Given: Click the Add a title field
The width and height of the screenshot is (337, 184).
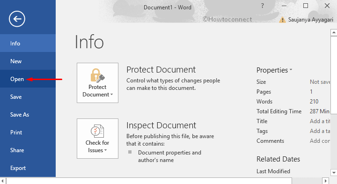Looking at the screenshot, I should click(320, 121).
